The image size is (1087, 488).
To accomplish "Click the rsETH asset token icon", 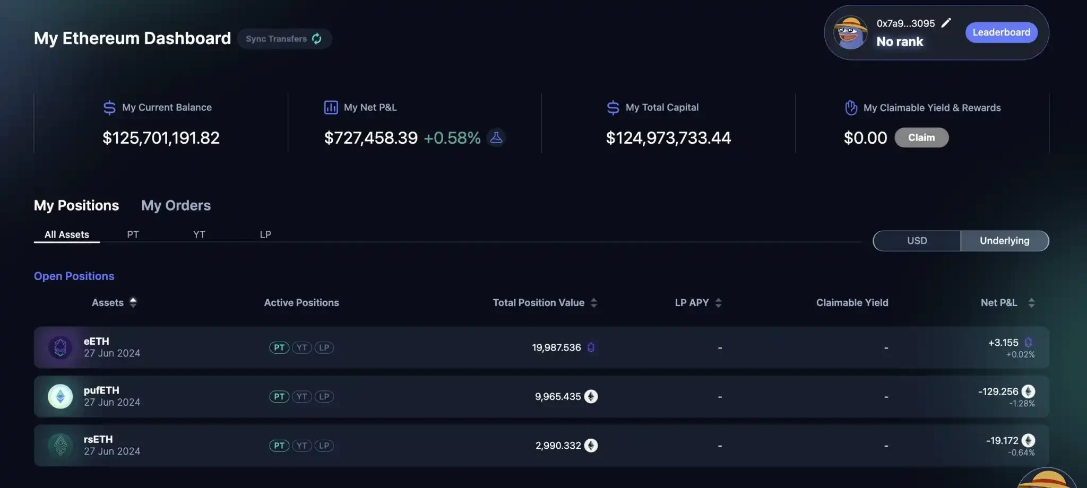I will [61, 446].
